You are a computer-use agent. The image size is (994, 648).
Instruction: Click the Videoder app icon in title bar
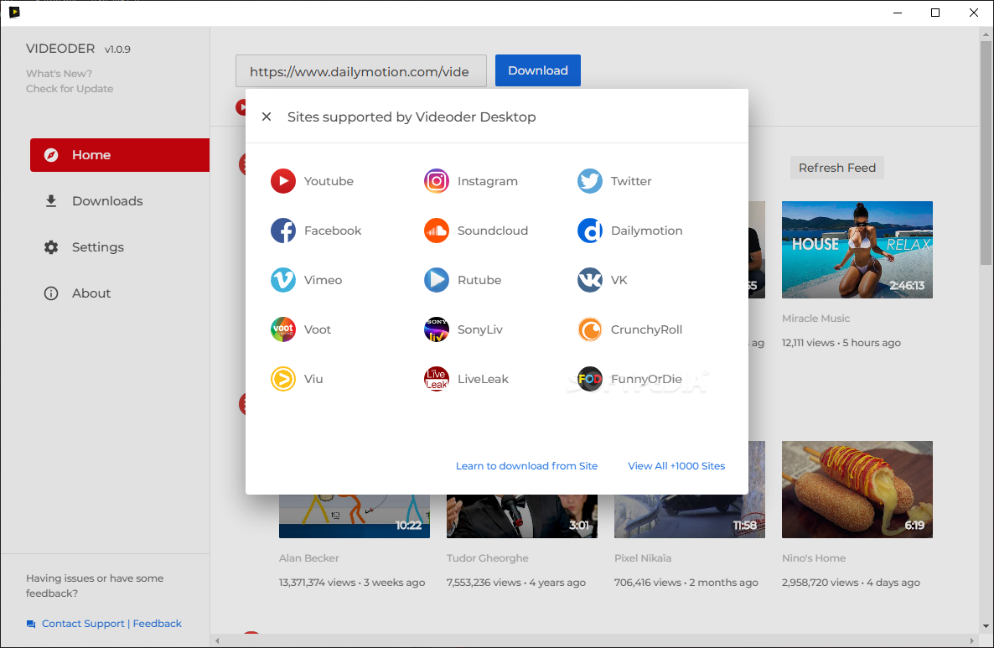click(x=14, y=12)
